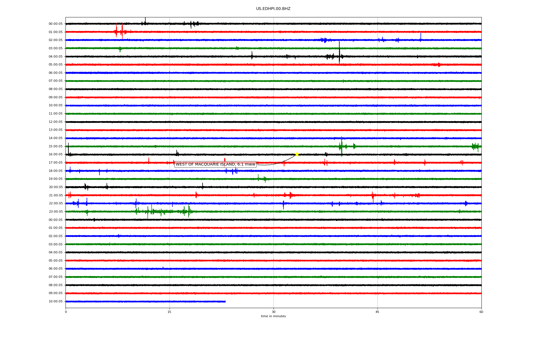Click the green trace on the 23:00:05 row
Viewport: 547px width, 342px height.
[x=273, y=212]
